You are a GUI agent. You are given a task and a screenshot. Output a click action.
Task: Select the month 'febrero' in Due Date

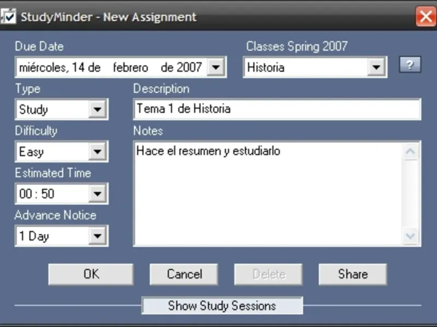131,68
